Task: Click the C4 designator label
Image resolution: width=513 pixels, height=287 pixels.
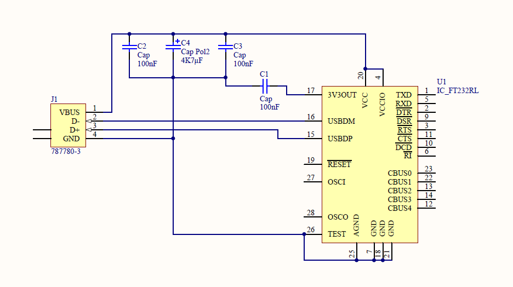Action: point(185,43)
